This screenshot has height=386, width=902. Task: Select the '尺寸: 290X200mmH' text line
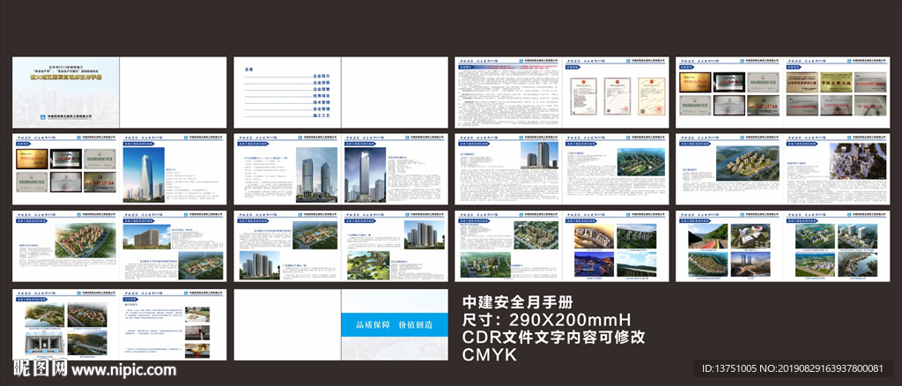[547, 319]
